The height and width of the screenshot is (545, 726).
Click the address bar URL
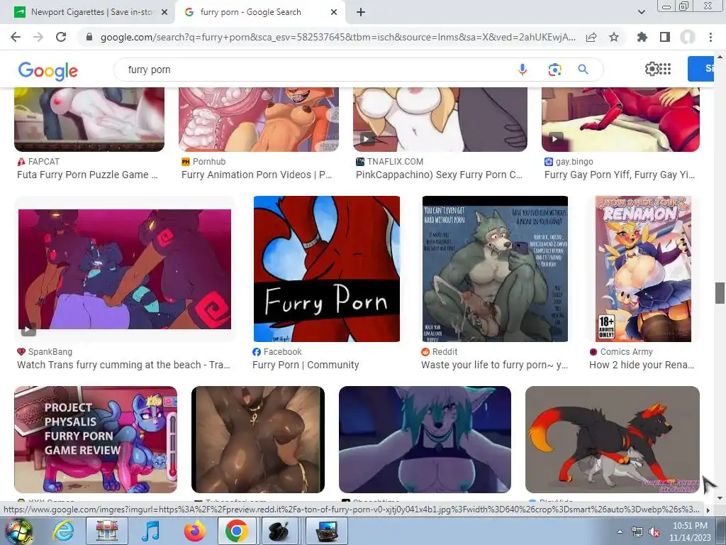click(338, 37)
